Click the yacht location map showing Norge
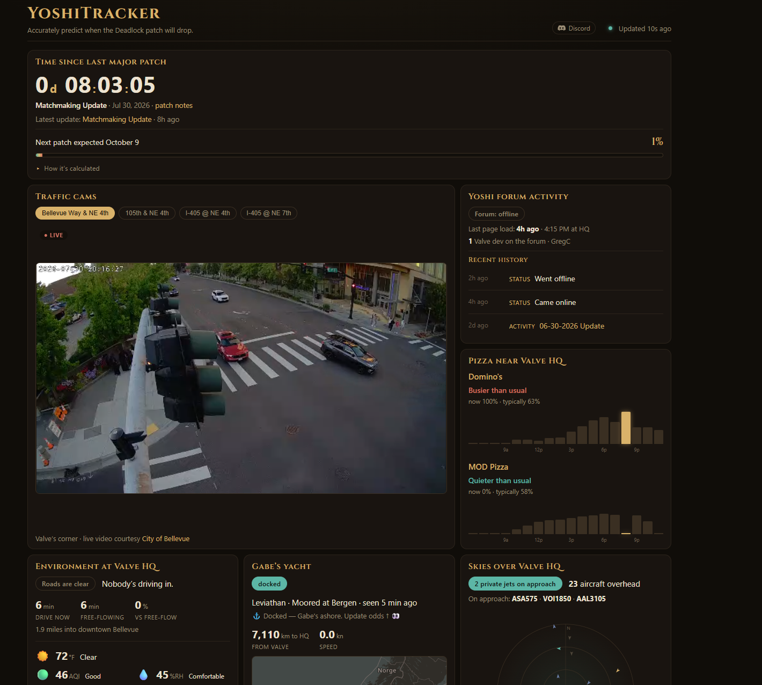Viewport: 762px width, 685px height. click(x=349, y=671)
